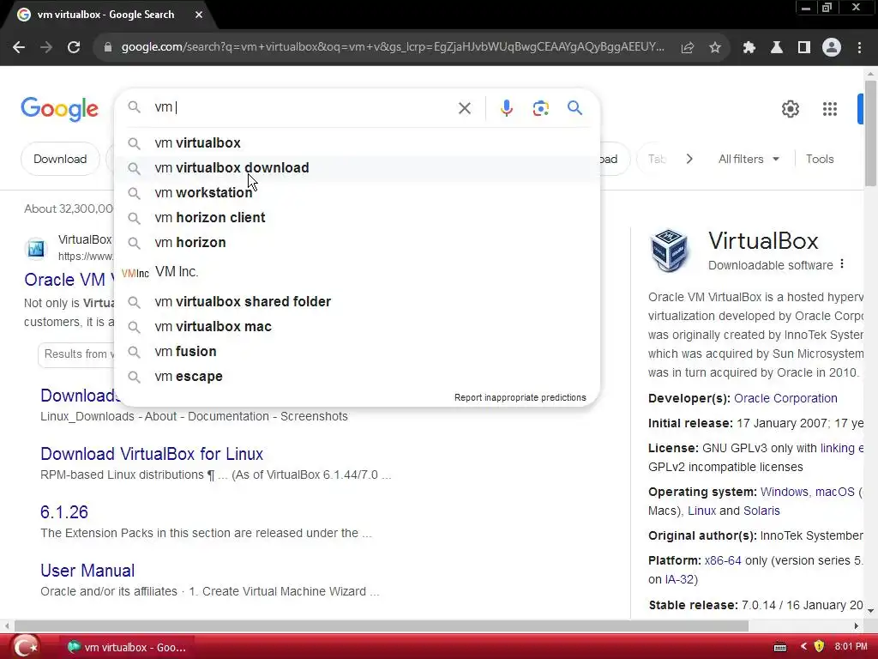Open the Tools button

[820, 159]
